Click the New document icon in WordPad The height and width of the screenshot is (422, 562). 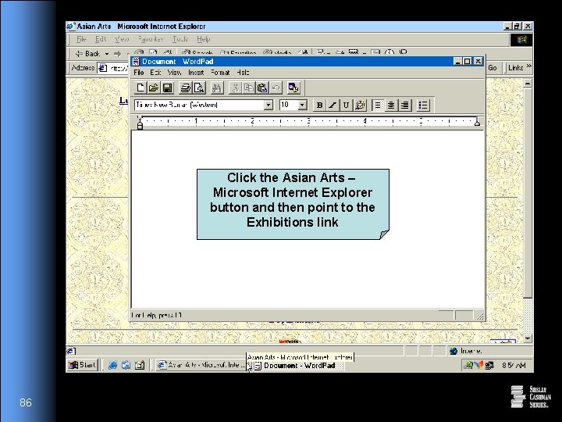click(140, 88)
